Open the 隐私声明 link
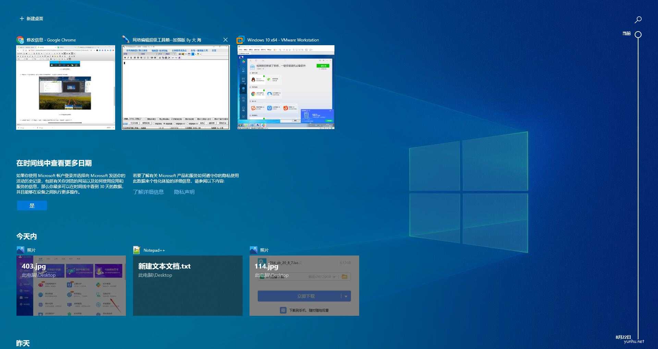 [x=184, y=192]
